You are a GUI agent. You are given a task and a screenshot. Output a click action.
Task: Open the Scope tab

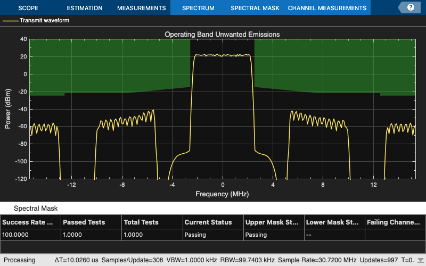28,8
